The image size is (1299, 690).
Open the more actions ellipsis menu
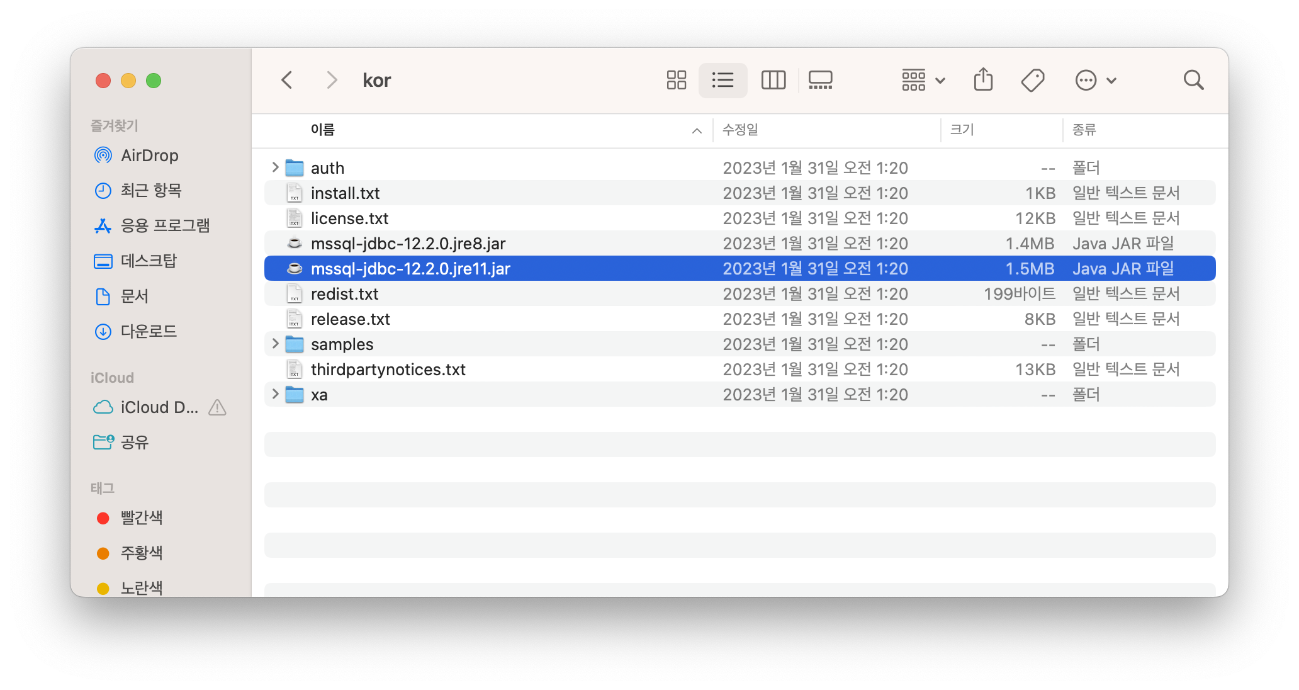(x=1095, y=80)
